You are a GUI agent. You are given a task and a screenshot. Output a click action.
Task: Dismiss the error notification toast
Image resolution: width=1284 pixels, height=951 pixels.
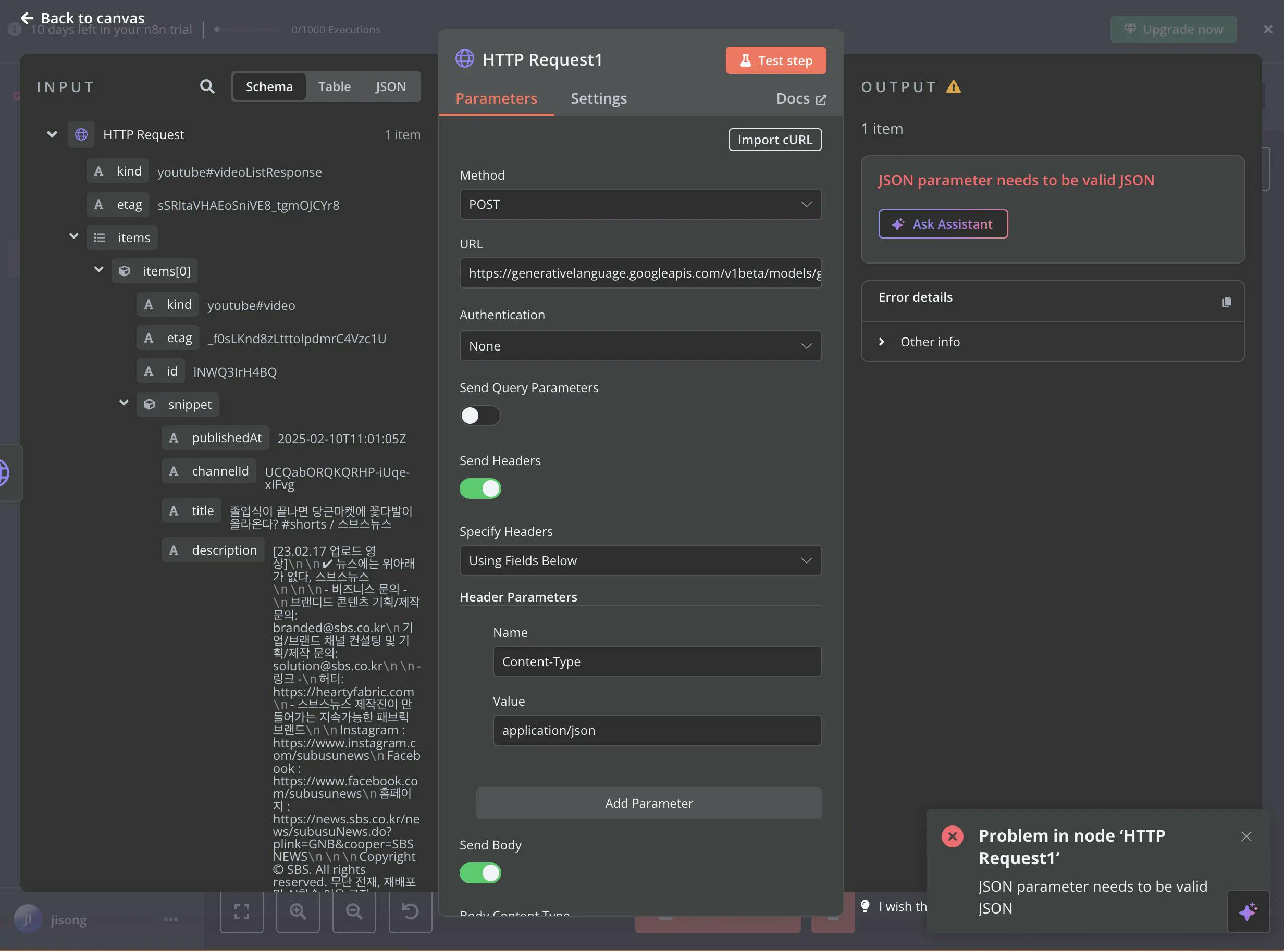[1246, 836]
